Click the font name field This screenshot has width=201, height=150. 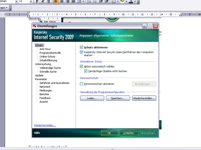point(8,1)
